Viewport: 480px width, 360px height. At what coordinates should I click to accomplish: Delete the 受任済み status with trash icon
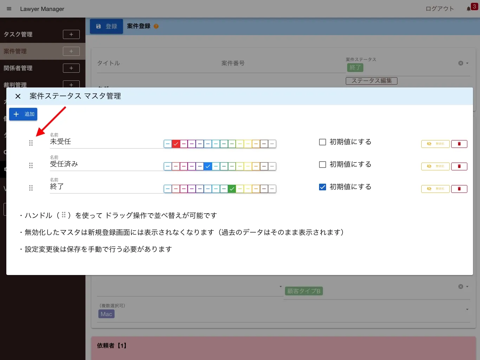(459, 166)
